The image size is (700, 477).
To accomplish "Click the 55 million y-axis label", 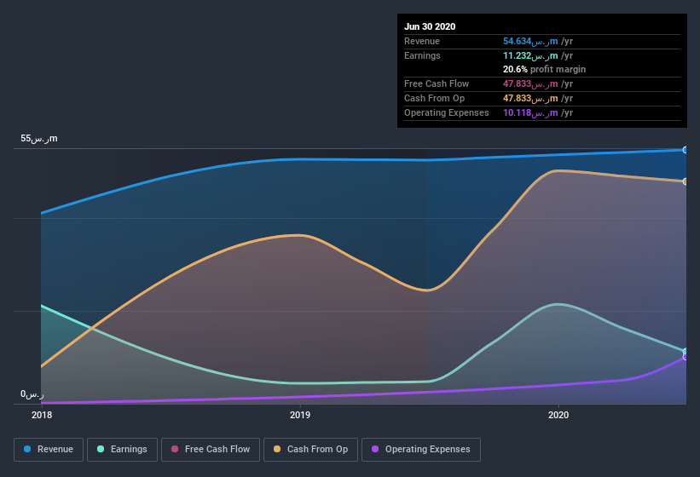I will (x=39, y=138).
